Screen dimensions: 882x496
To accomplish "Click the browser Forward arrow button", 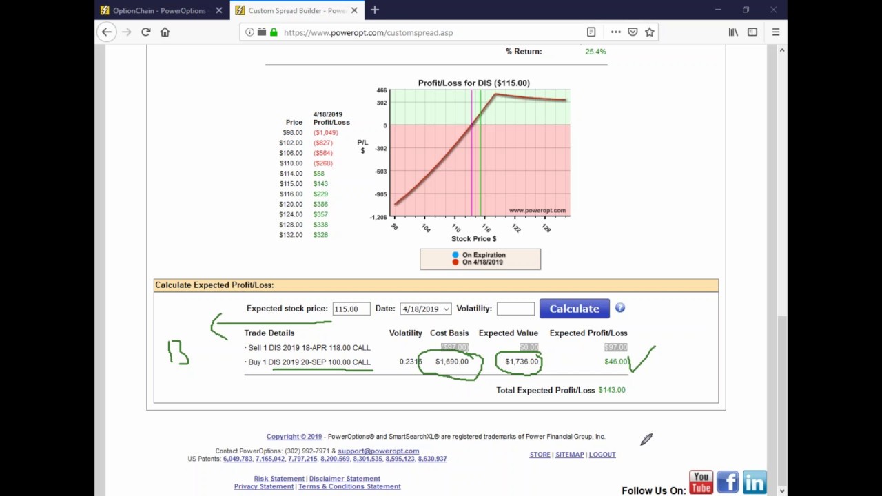I will [x=126, y=32].
